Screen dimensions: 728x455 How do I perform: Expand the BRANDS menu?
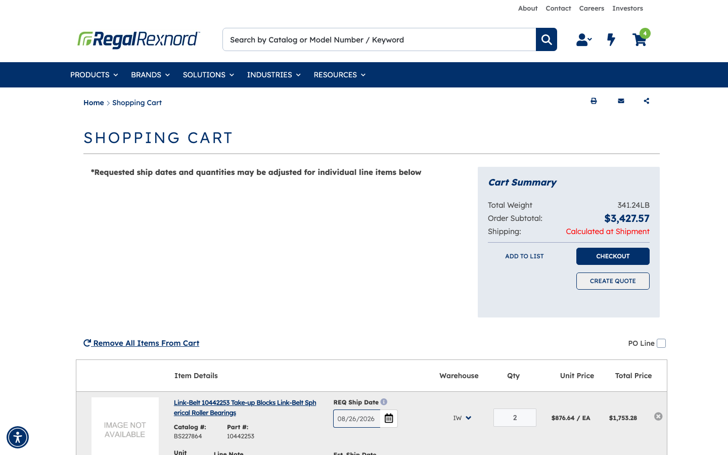[x=150, y=75]
